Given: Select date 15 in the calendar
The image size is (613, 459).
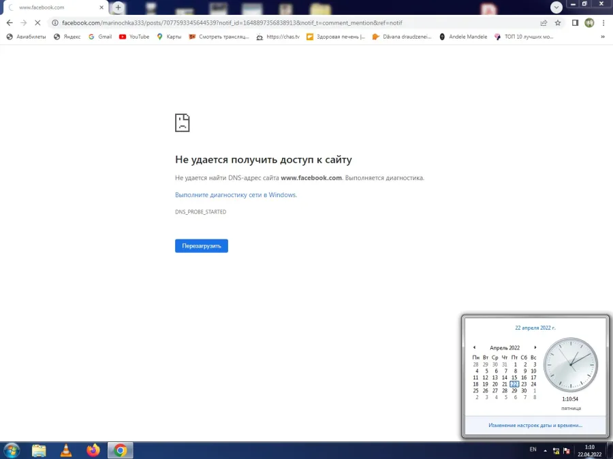Looking at the screenshot, I should click(514, 377).
